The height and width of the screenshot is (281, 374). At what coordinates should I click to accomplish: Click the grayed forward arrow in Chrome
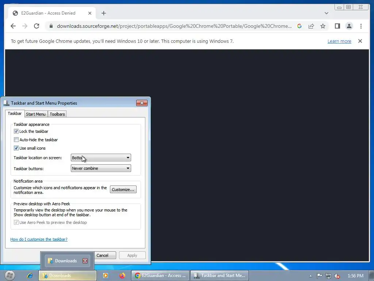pos(25,26)
